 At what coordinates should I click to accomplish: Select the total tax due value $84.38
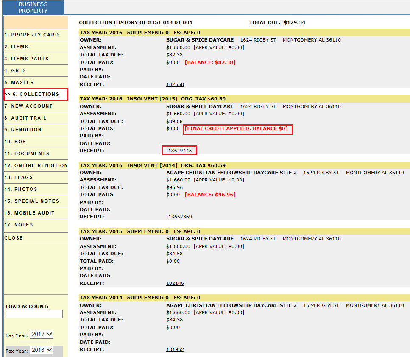(x=174, y=320)
